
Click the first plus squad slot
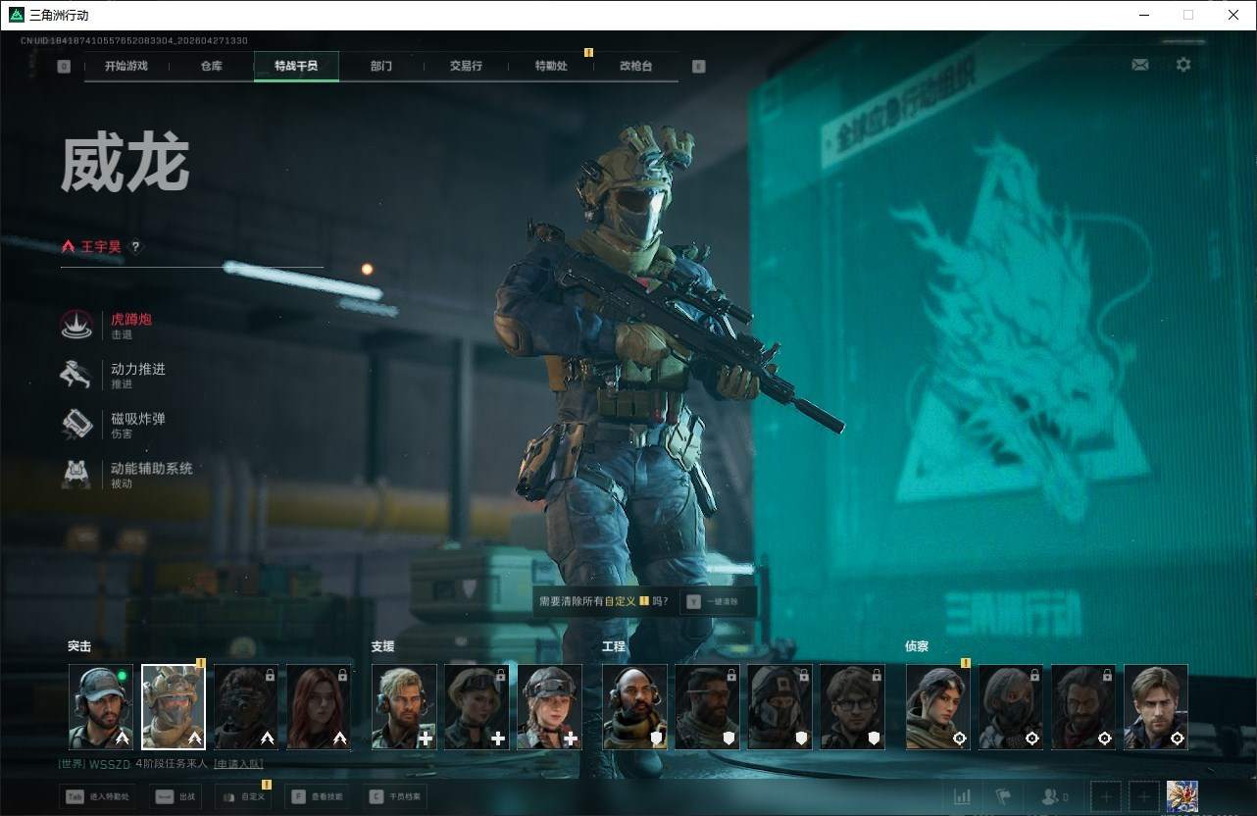pos(1106,796)
